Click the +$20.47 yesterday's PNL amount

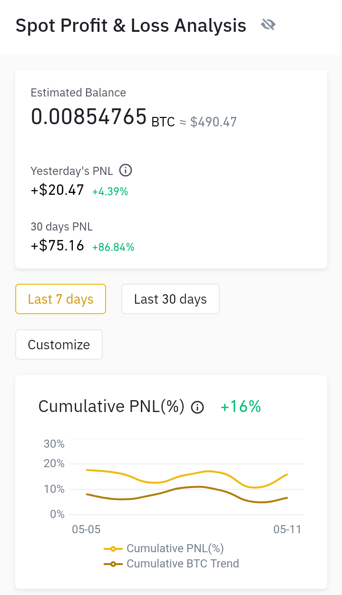pyautogui.click(x=58, y=190)
